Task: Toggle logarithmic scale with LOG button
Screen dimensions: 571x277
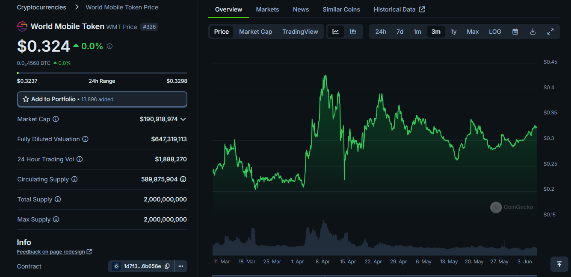Action: coord(495,31)
